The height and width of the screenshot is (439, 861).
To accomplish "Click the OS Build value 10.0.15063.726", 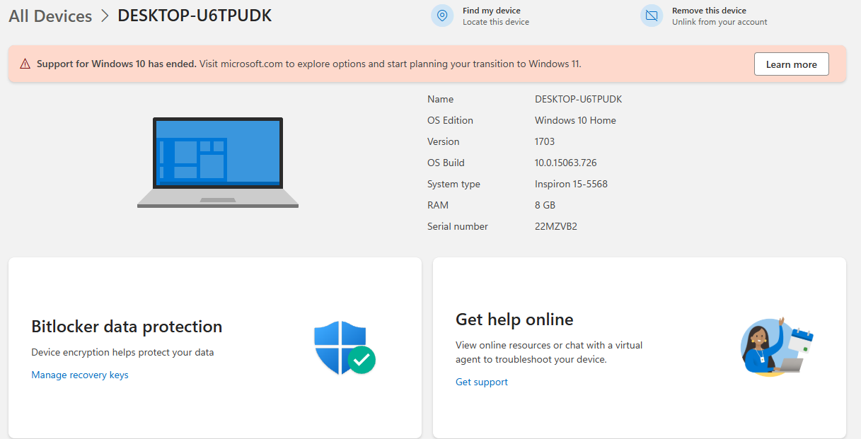I will pyautogui.click(x=565, y=163).
